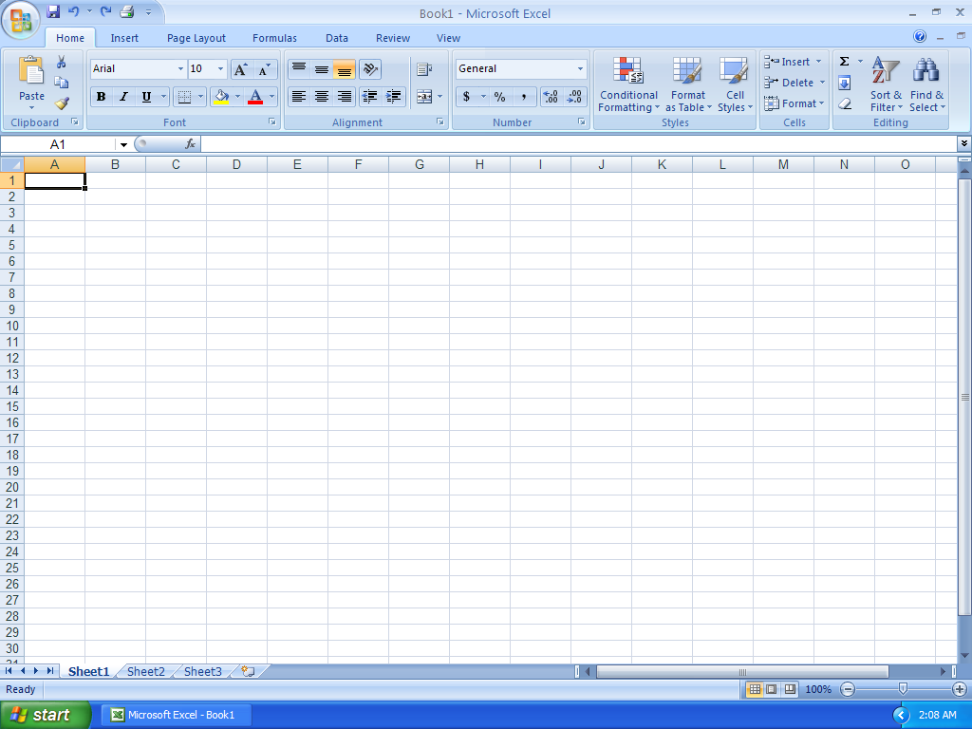Click the Increase Decimal icon
The height and width of the screenshot is (729, 972).
(551, 96)
